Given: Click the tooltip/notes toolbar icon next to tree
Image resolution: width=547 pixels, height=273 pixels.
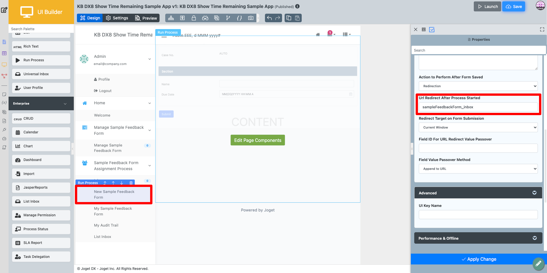Looking at the screenshot, I should pyautogui.click(x=182, y=18).
